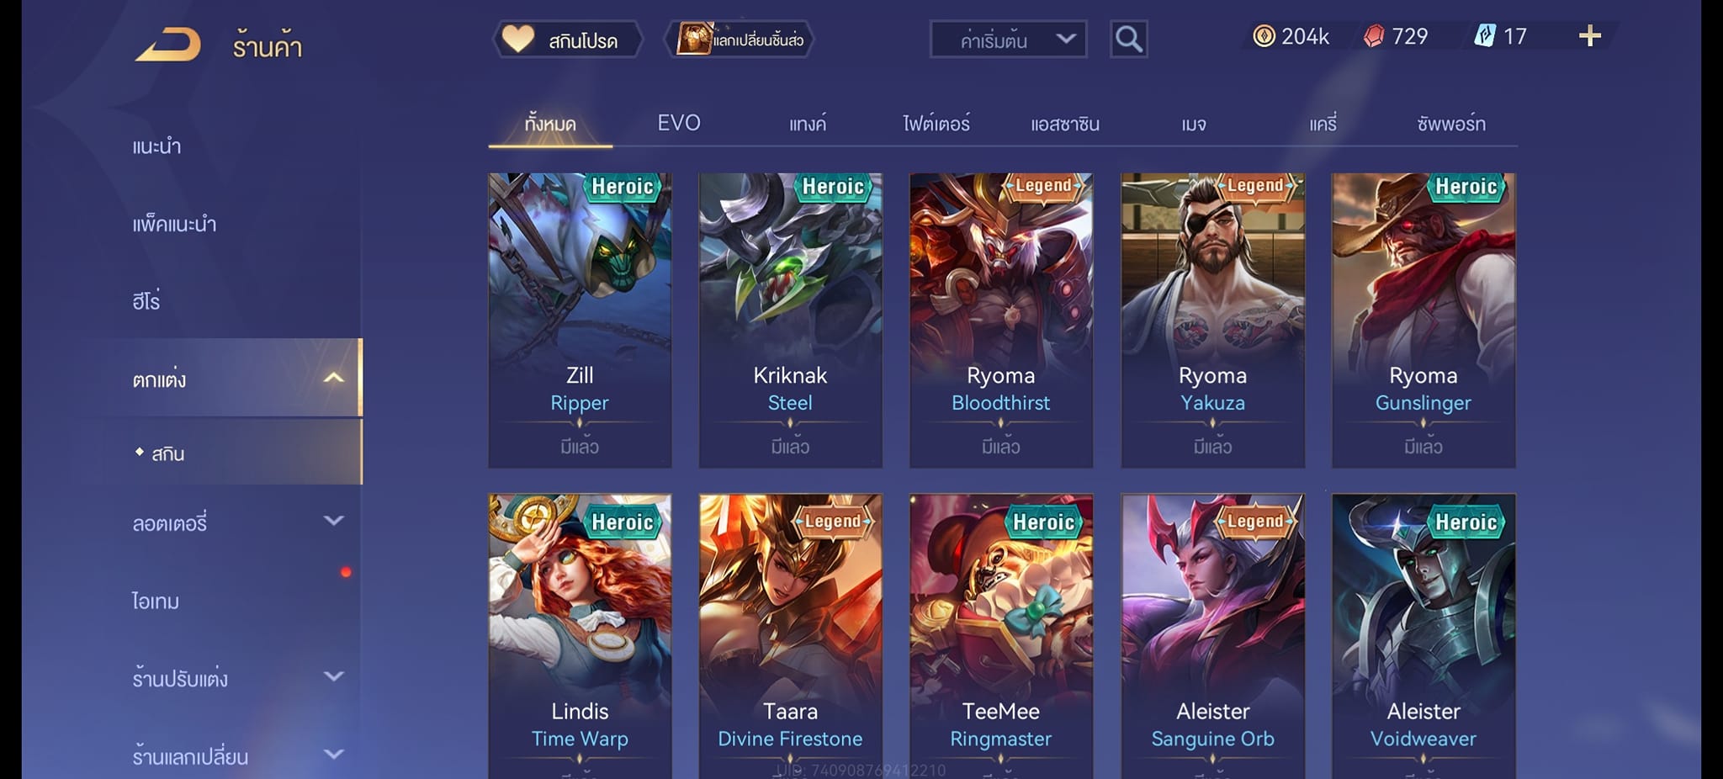This screenshot has width=1723, height=779.
Task: Select the Lindis Time Warp skin card
Action: pos(580,636)
